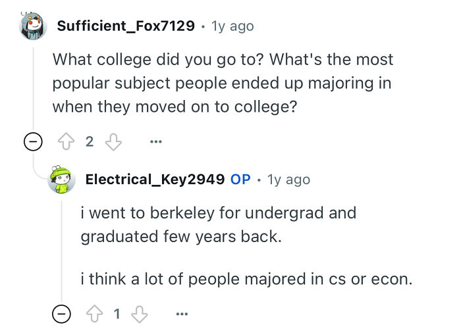461x327 pixels.
Task: Open Sufficient_Fox7129's avatar profile picture
Action: coord(34,26)
